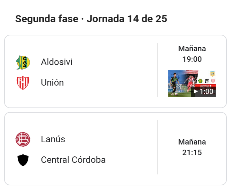Image resolution: width=231 pixels, height=186 pixels.
Task: Select the Aldosivi team name
Action: [57, 62]
